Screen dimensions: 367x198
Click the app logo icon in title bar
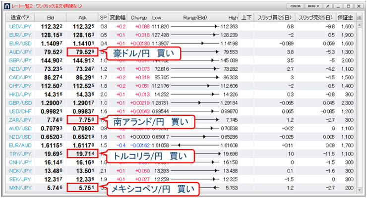pyautogui.click(x=7, y=6)
